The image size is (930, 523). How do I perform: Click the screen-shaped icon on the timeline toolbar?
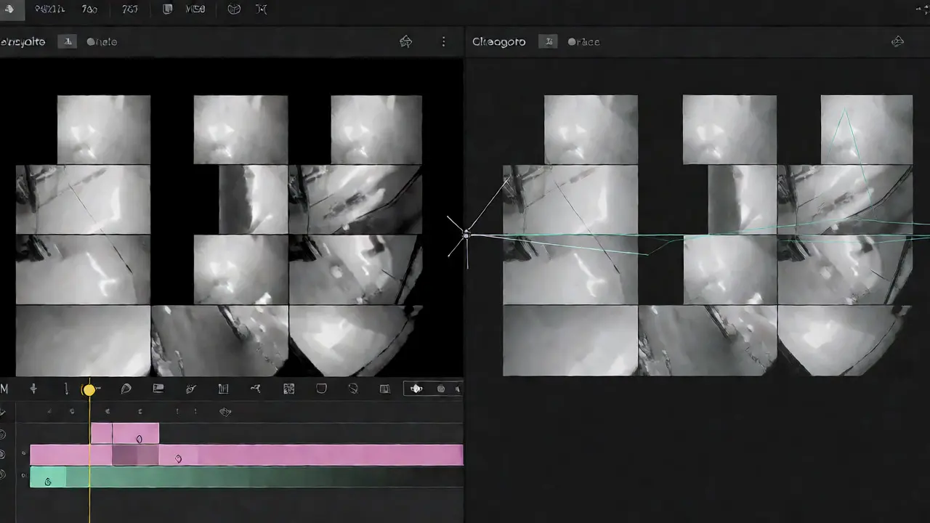coord(158,389)
